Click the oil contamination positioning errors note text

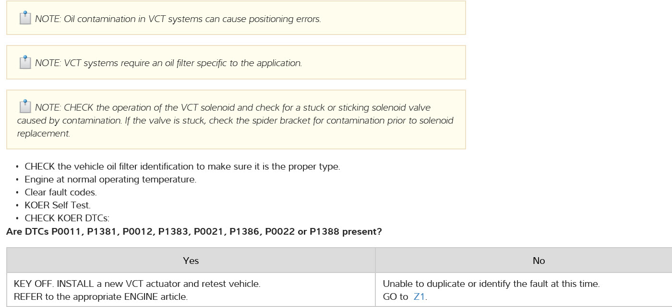point(178,19)
